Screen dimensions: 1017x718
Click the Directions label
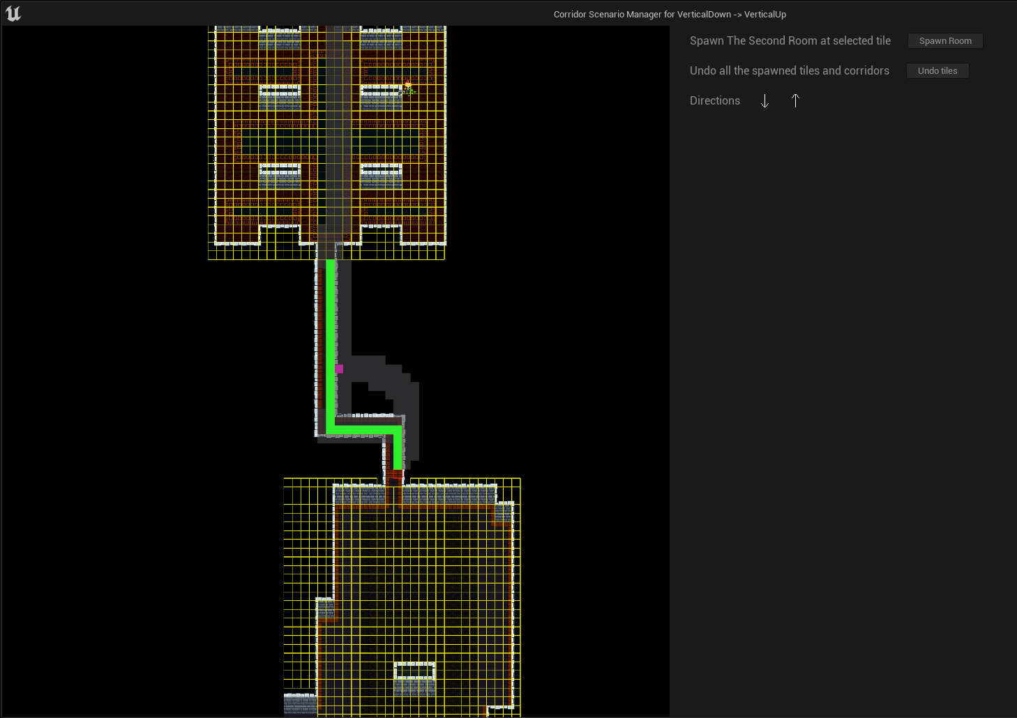(x=714, y=100)
